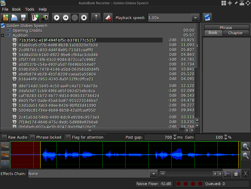Click the blue book icon right of speed
The image size is (251, 189).
pos(207,18)
